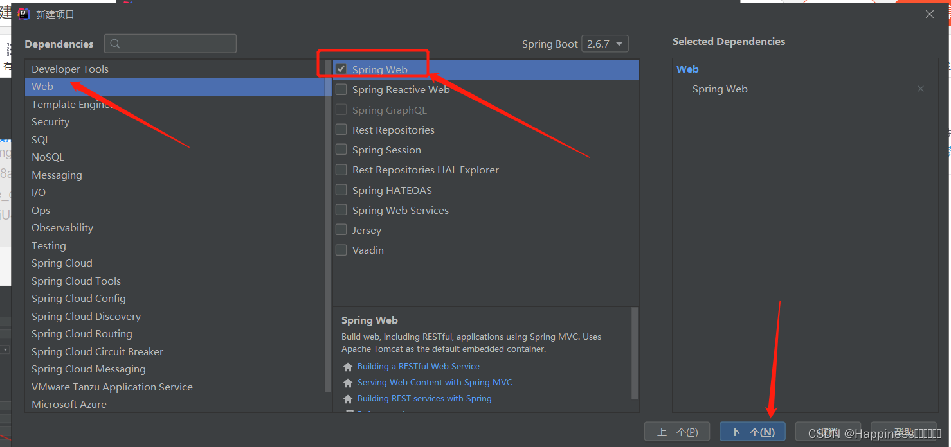Select the Observability category
Image resolution: width=951 pixels, height=447 pixels.
coord(175,228)
